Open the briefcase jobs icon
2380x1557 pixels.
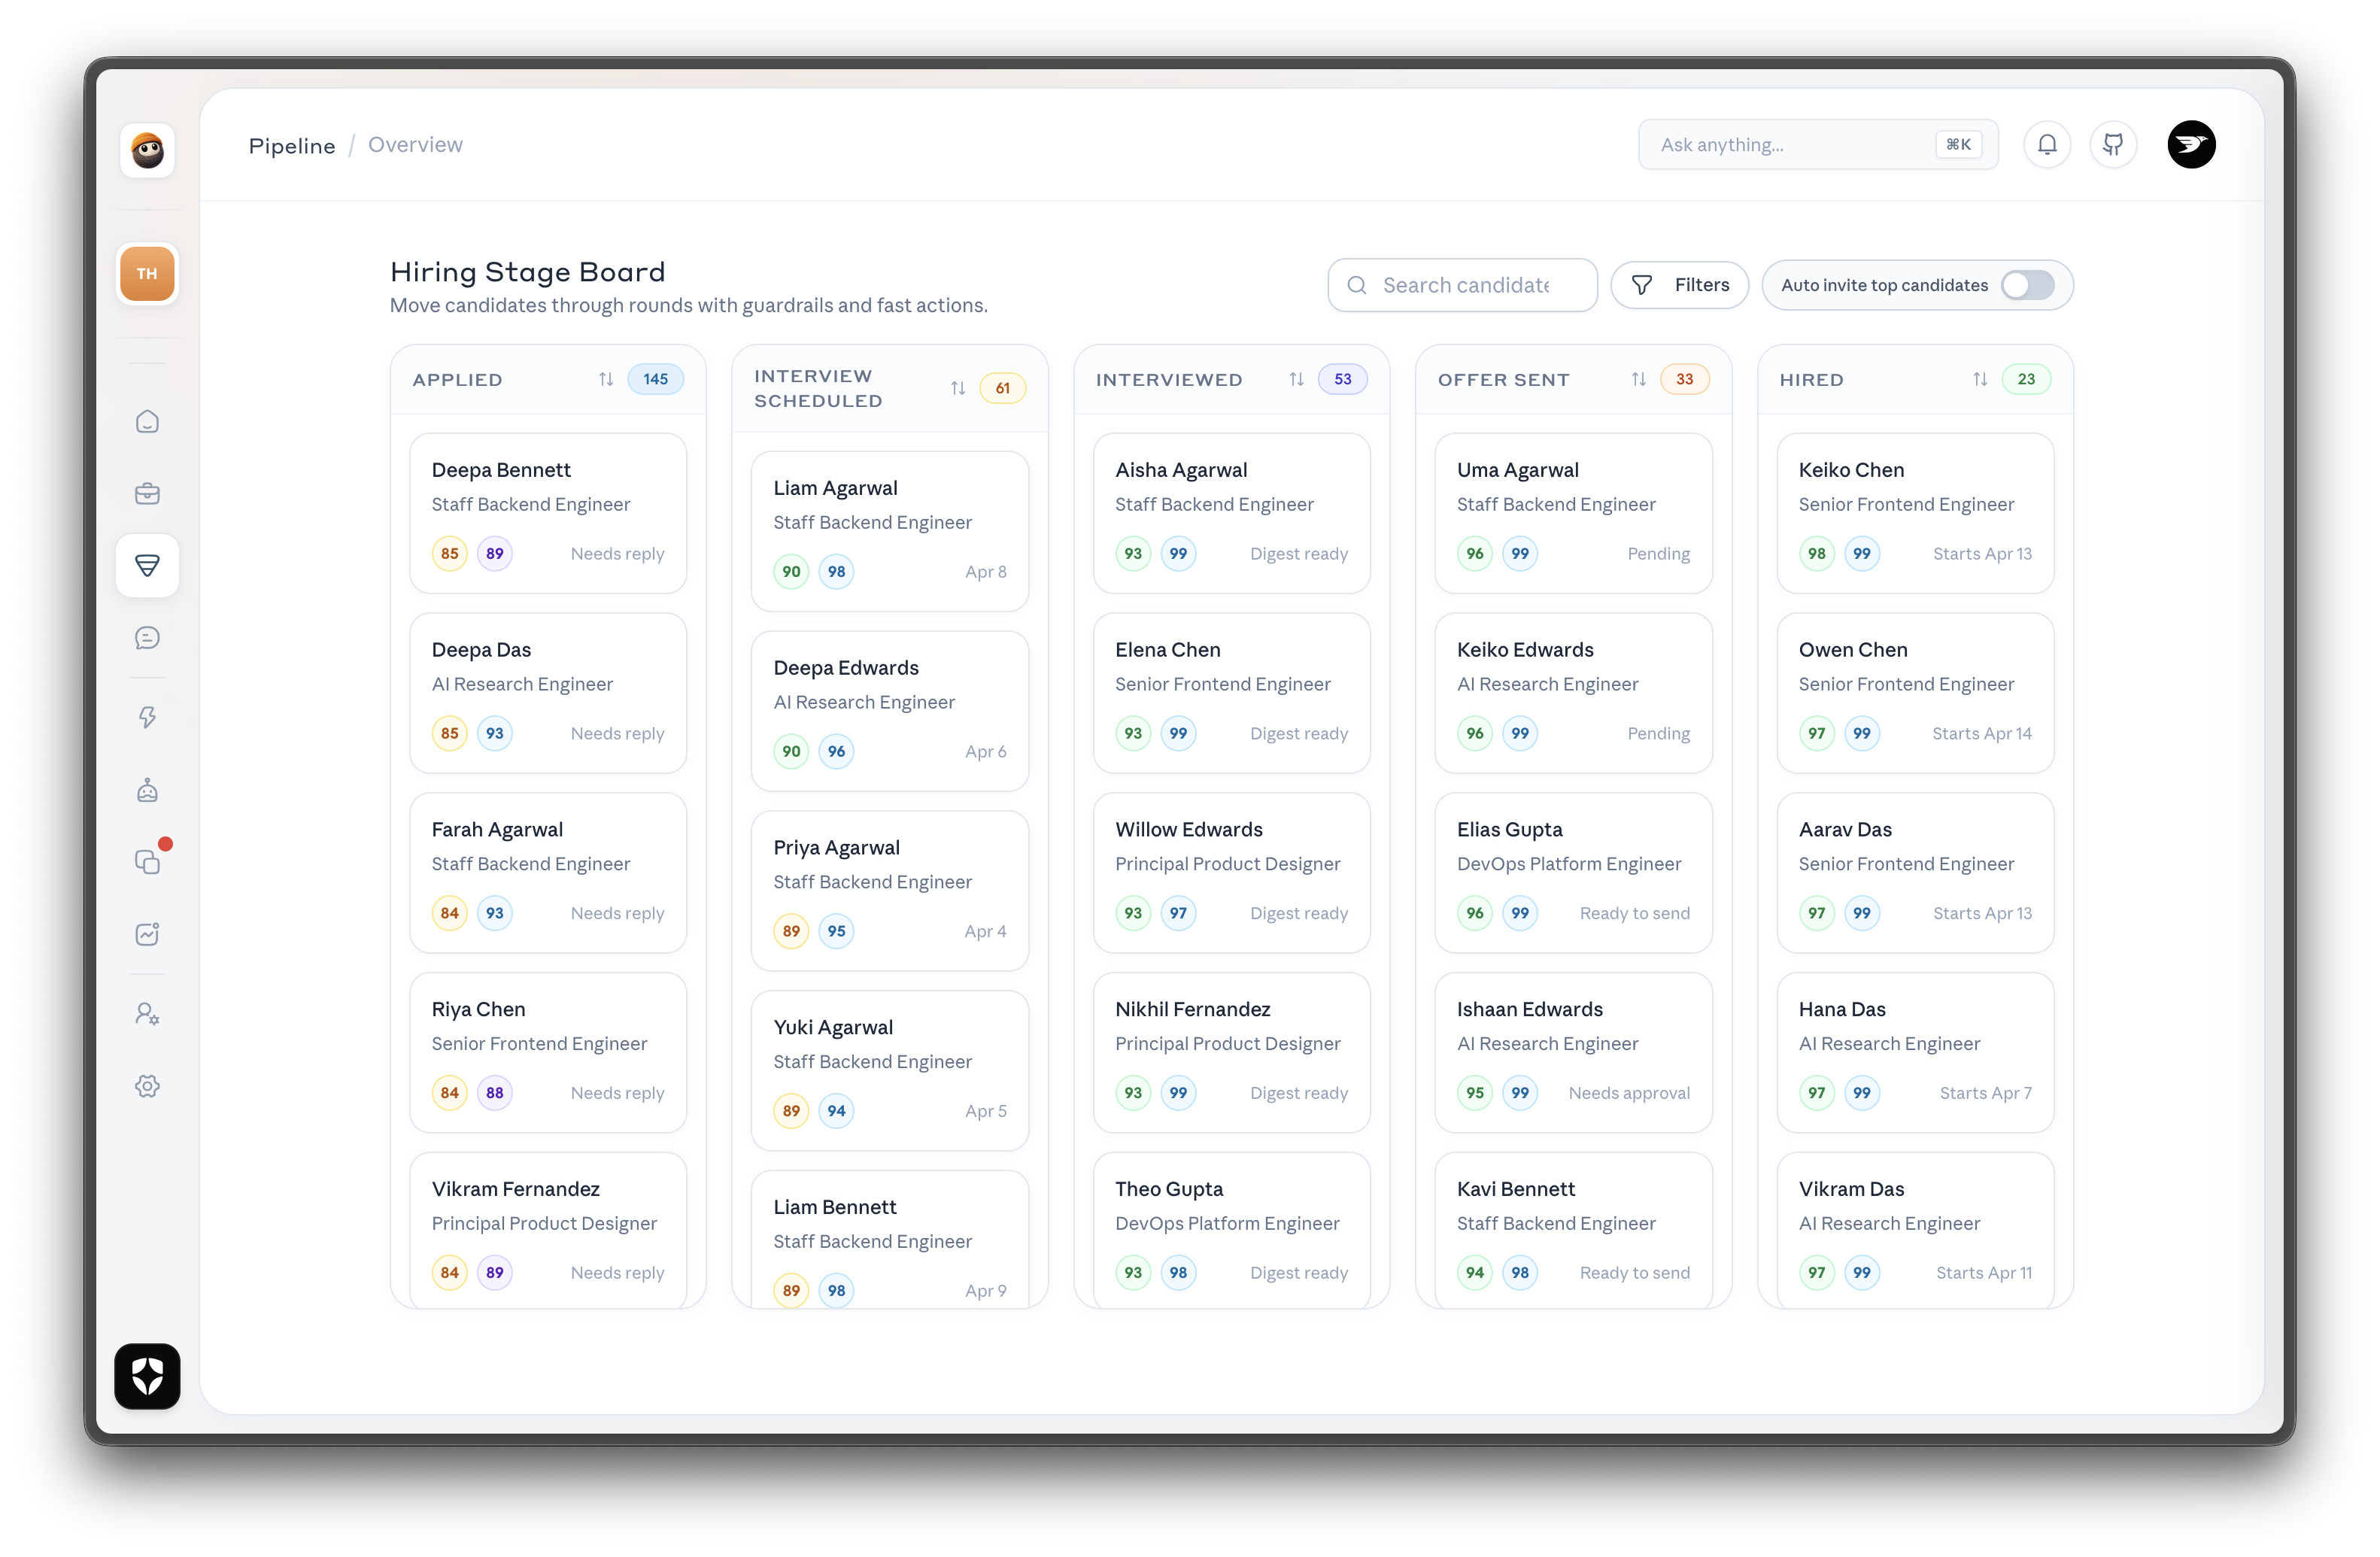point(147,494)
